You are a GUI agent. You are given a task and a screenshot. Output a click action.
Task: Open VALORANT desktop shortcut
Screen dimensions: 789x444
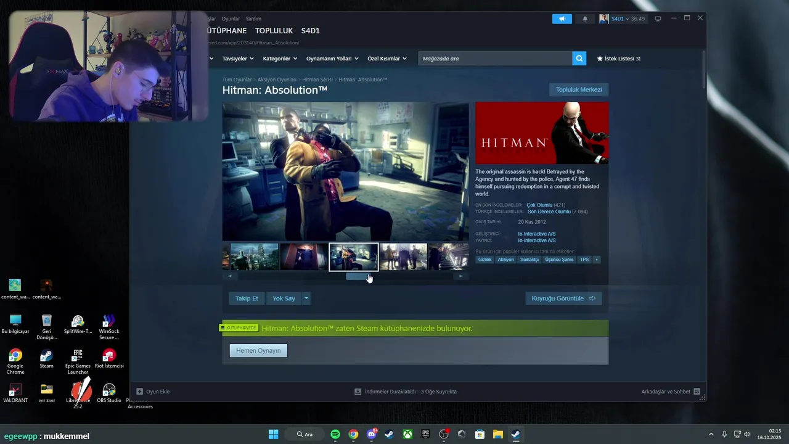15,393
